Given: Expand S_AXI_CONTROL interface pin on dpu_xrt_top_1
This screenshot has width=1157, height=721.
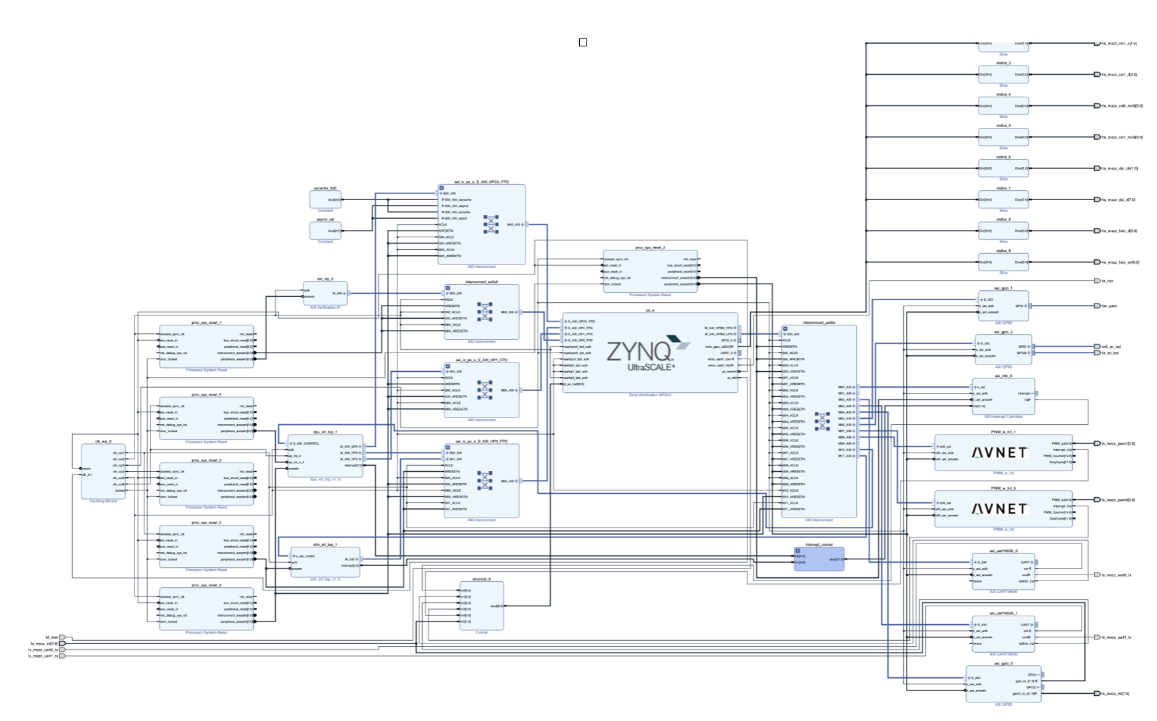Looking at the screenshot, I should tap(290, 443).
